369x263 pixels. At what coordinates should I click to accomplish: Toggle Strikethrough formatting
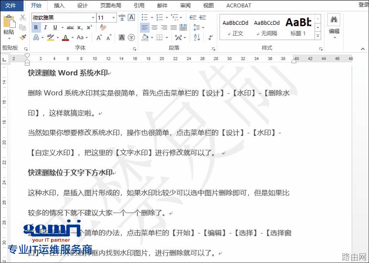[x=70, y=27]
